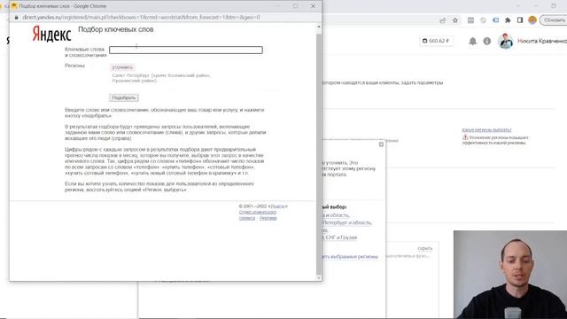Click the round gray extension icon
Viewport: 567px width, 319px height.
coord(483,20)
